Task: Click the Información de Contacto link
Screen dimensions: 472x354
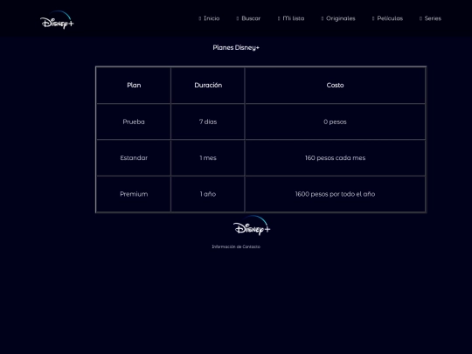Action: [x=236, y=246]
